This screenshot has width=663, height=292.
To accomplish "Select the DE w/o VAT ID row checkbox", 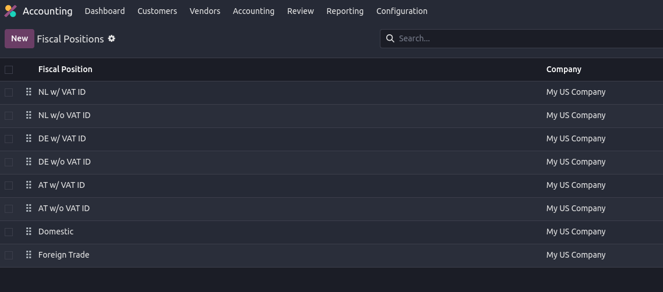I will [x=9, y=162].
